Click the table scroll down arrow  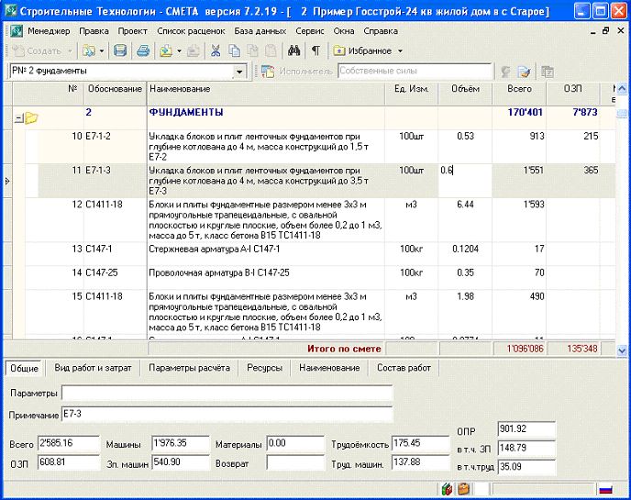point(622,350)
